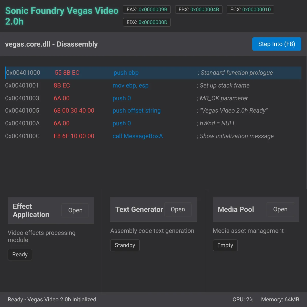
Task: Select address 0x0040100A
Action: 22,123
